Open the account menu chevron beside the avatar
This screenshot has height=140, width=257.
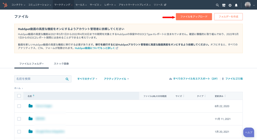[x=254, y=5]
